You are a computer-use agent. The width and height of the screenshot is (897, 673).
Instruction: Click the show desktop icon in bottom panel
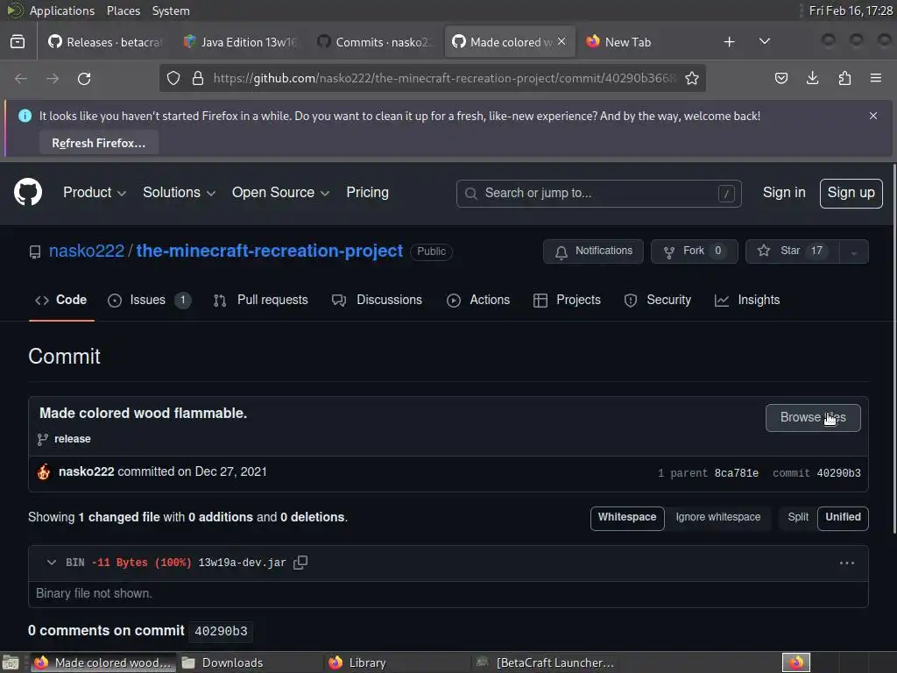(x=11, y=662)
